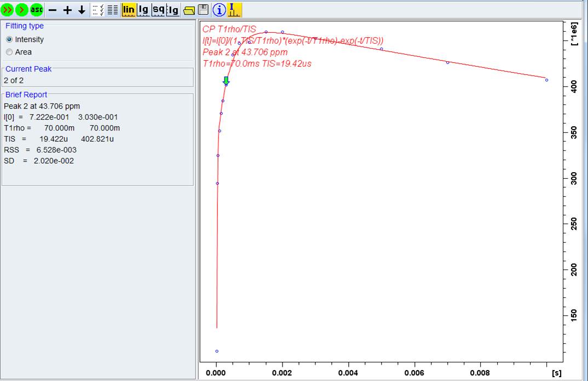This screenshot has height=381, width=588.
Task: Open the text lines report icon
Action: click(x=113, y=10)
